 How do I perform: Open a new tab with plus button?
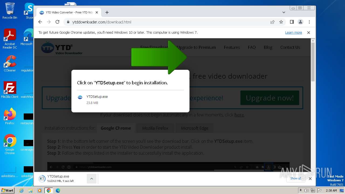[x=107, y=12]
